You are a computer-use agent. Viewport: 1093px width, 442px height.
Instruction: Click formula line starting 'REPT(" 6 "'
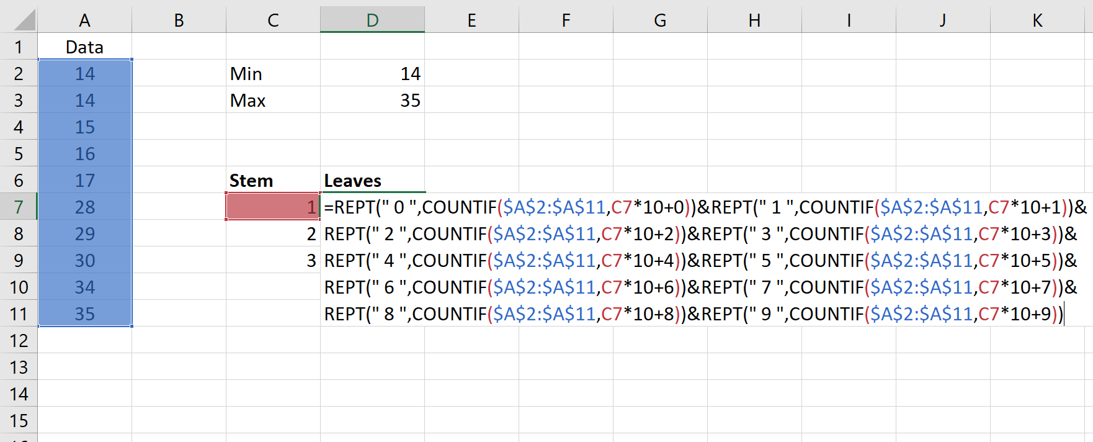click(701, 287)
